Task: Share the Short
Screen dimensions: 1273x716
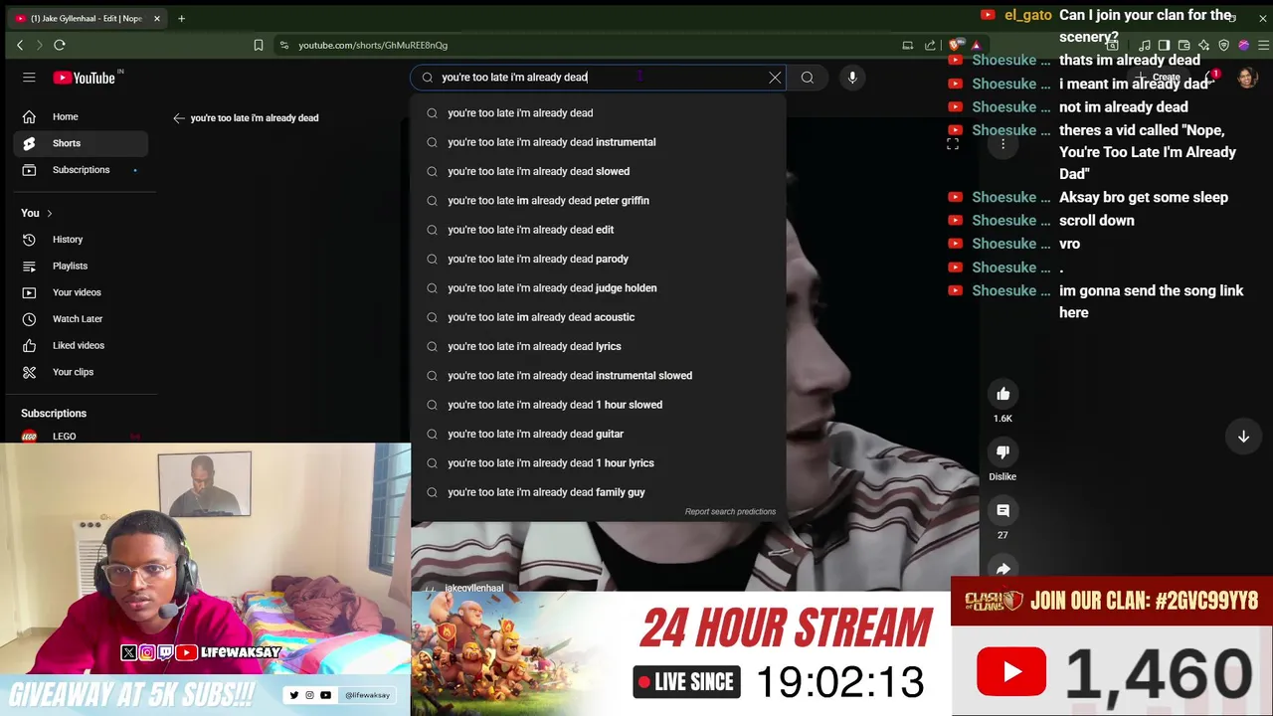Action: 1002,569
